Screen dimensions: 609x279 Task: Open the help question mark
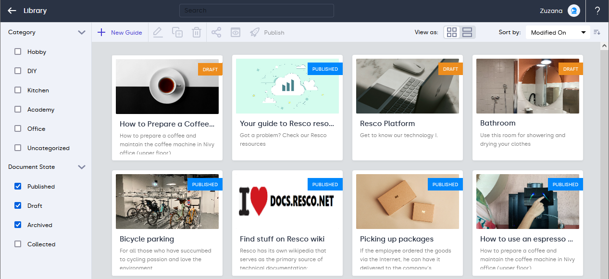[597, 11]
